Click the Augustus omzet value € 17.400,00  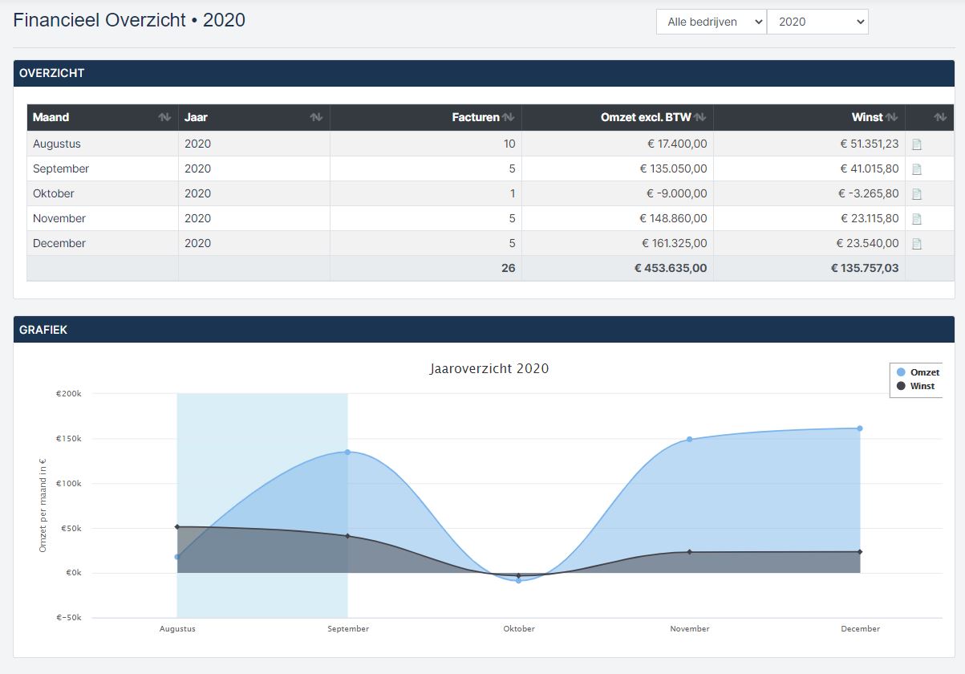(675, 144)
